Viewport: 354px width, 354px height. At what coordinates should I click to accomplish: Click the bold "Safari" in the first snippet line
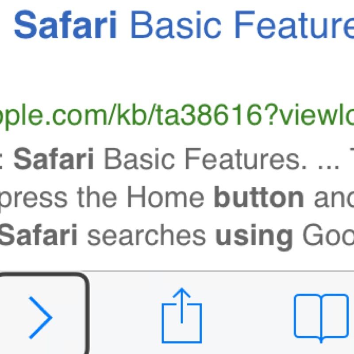point(54,160)
